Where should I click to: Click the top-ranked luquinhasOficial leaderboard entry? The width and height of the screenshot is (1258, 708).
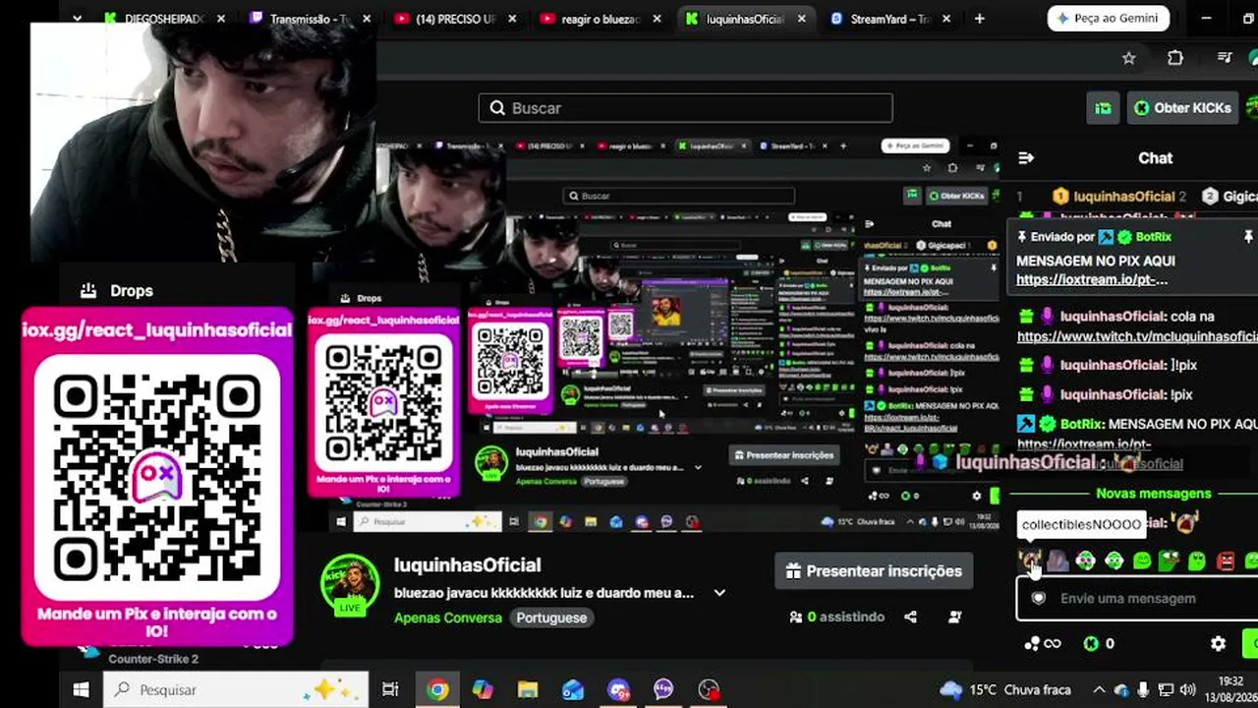coord(1118,197)
